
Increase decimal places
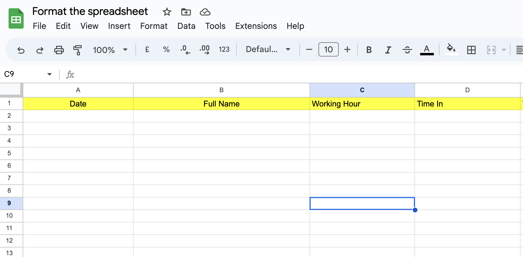(205, 50)
